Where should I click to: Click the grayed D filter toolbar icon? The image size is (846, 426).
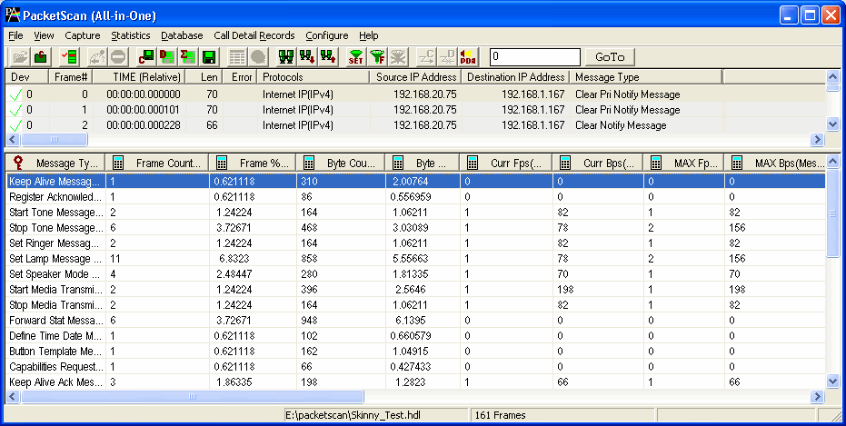pos(447,56)
